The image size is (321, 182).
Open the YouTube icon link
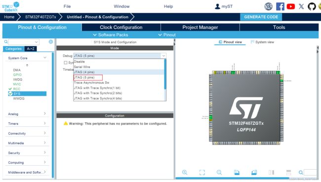tap(291, 6)
